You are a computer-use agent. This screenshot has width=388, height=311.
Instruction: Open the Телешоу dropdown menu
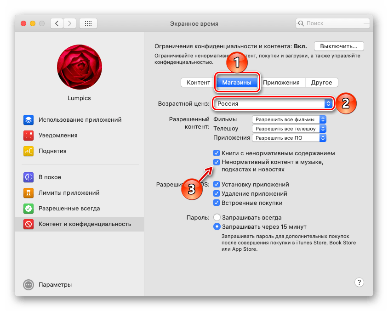point(289,129)
